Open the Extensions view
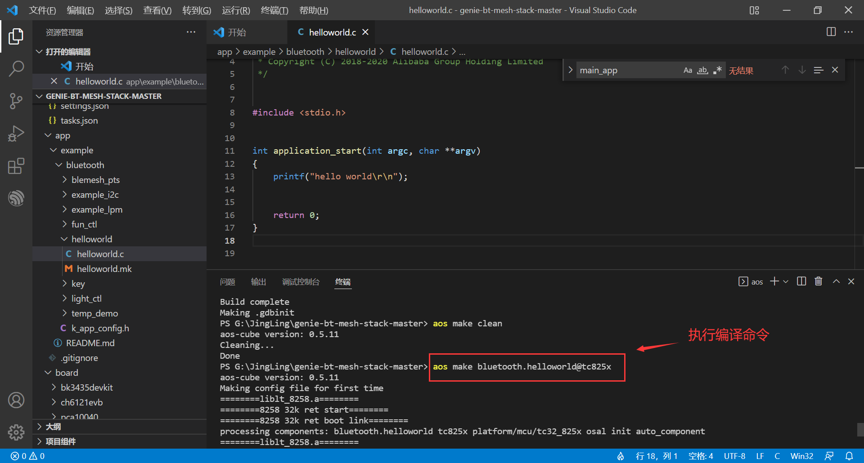The width and height of the screenshot is (864, 463). coord(16,166)
